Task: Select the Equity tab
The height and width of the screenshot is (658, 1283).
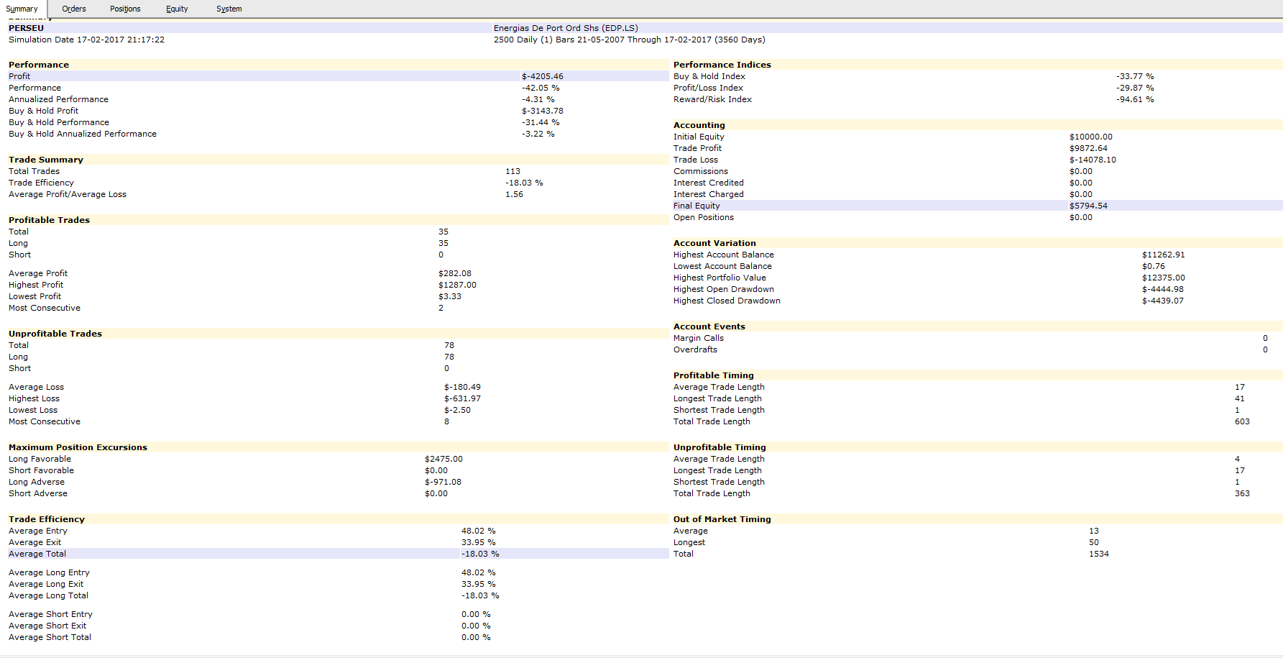Action: [x=177, y=9]
